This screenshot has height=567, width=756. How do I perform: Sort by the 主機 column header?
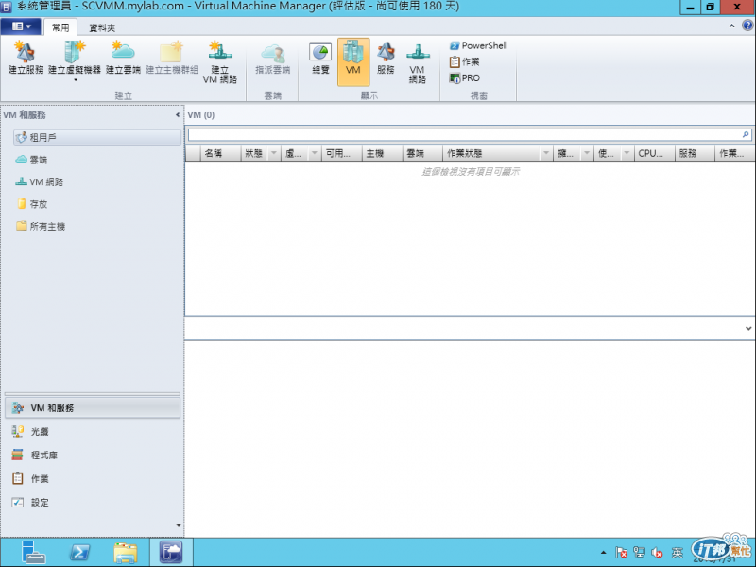pyautogui.click(x=383, y=153)
